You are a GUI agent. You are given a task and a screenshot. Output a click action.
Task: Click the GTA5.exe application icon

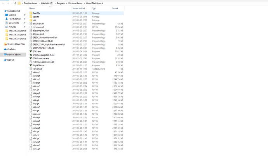(31, 51)
